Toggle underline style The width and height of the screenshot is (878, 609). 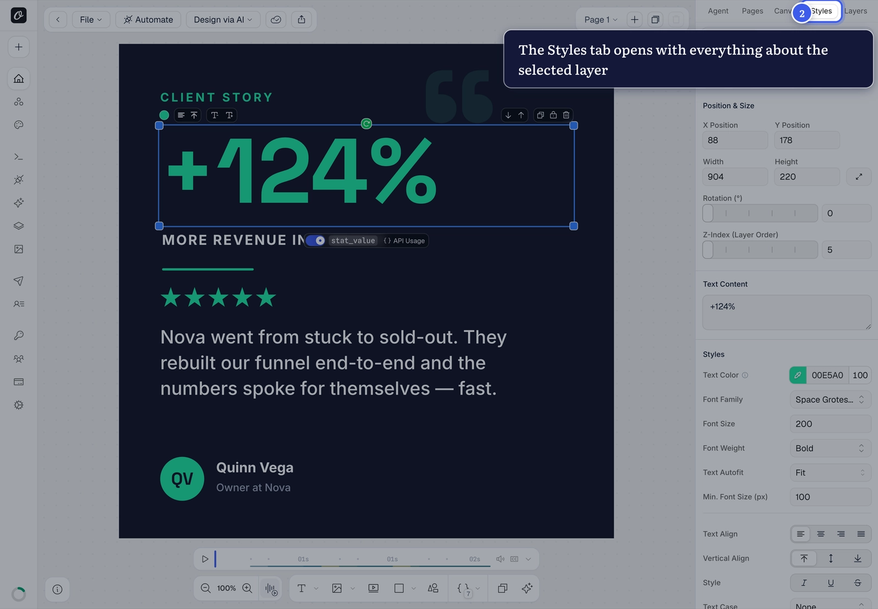click(831, 583)
